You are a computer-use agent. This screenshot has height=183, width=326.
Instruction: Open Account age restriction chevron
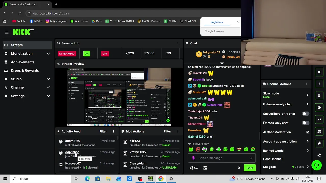coord(307,141)
